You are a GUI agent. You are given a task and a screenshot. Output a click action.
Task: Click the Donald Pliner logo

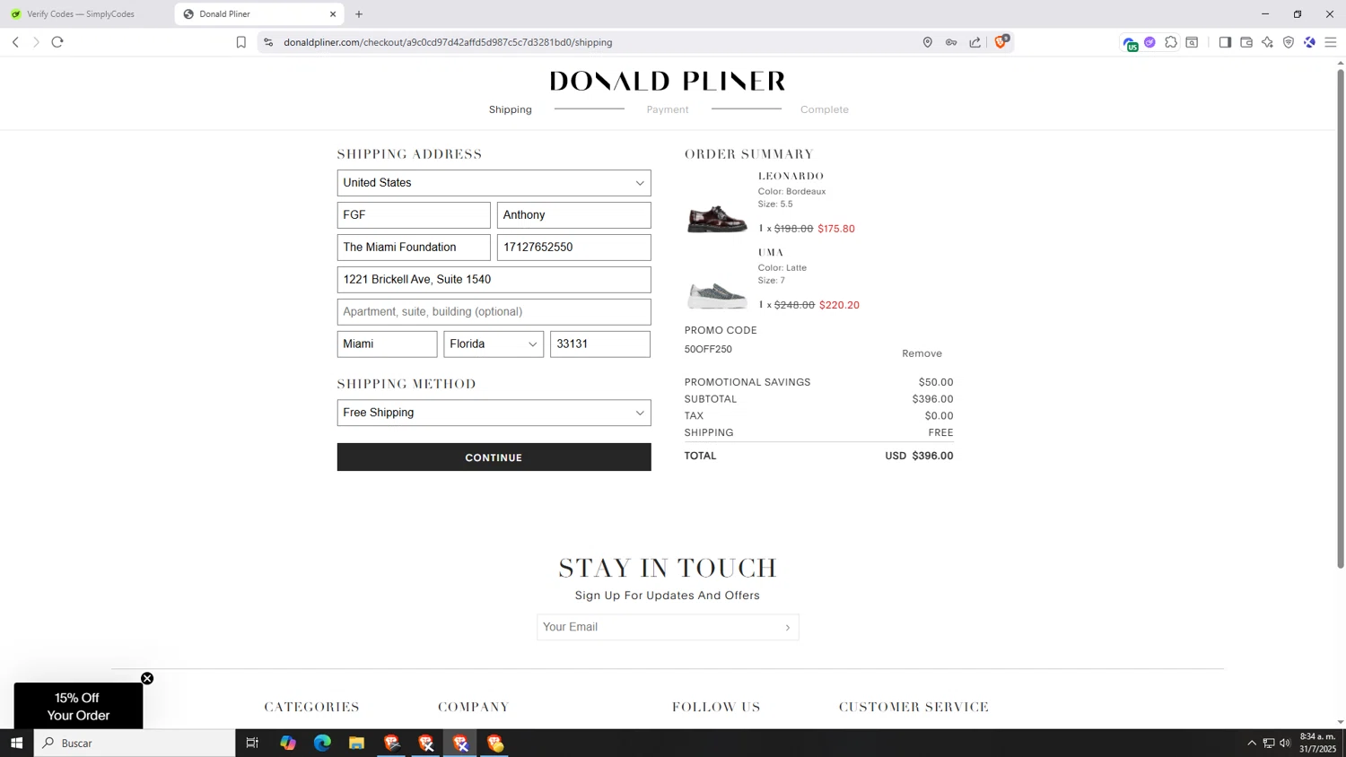coord(668,81)
